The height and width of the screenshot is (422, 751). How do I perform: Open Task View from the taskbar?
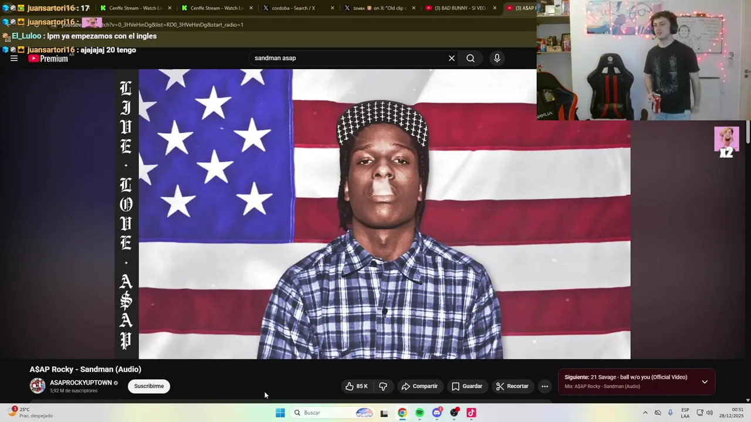click(x=384, y=413)
